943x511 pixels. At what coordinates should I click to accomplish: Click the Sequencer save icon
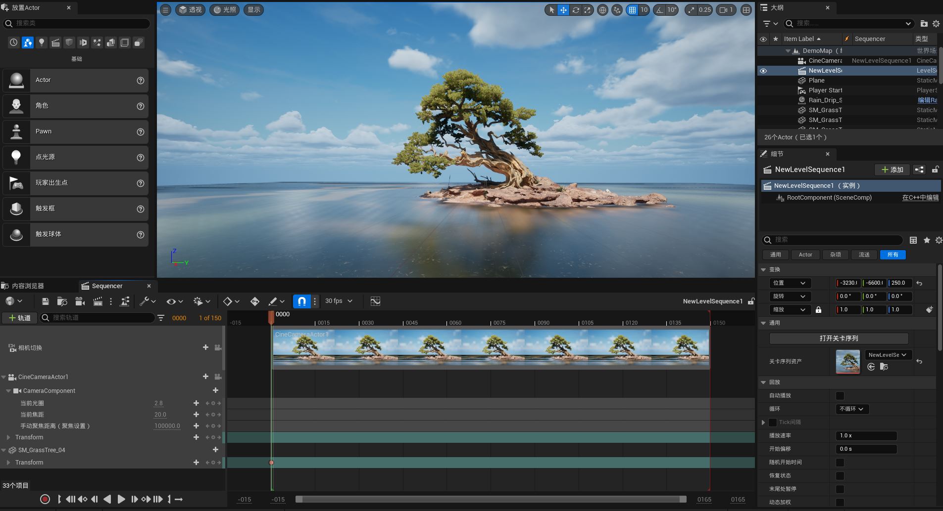pyautogui.click(x=45, y=301)
